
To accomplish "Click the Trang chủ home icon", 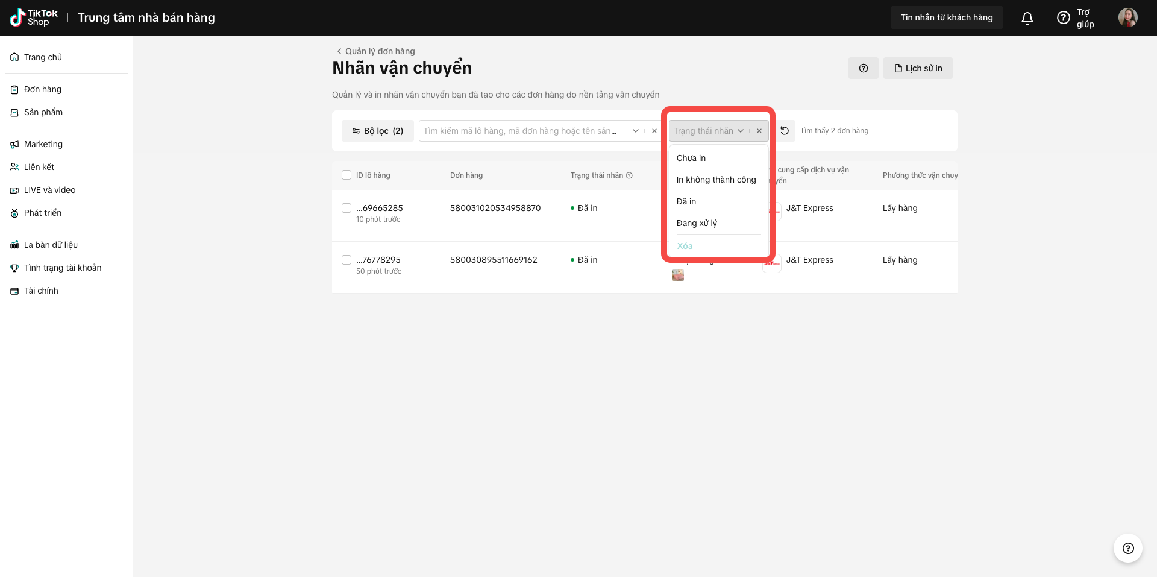I will (14, 57).
